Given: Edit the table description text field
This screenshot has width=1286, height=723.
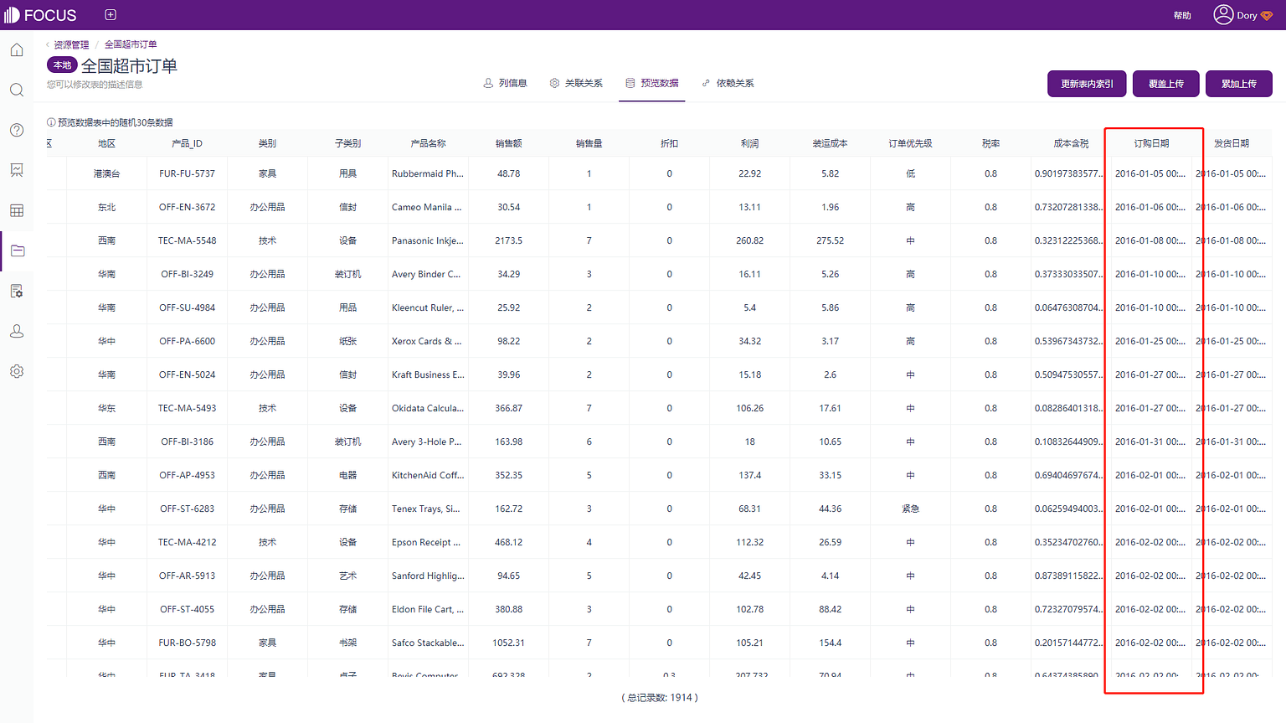Looking at the screenshot, I should point(95,85).
